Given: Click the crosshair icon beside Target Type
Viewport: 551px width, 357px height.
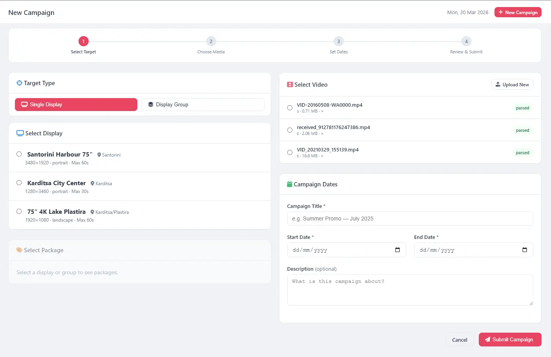Looking at the screenshot, I should click(19, 83).
